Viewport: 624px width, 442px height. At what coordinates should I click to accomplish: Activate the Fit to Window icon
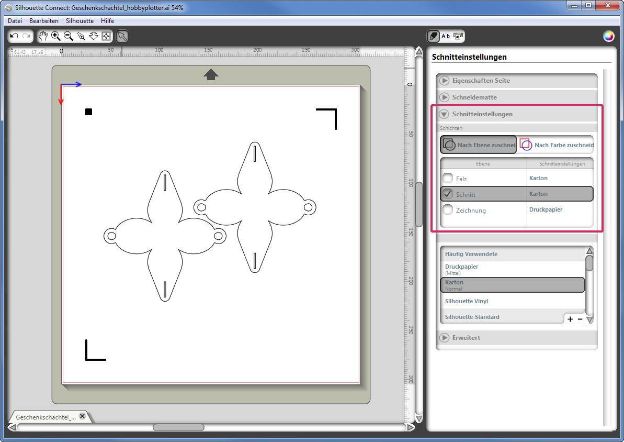pyautogui.click(x=106, y=36)
